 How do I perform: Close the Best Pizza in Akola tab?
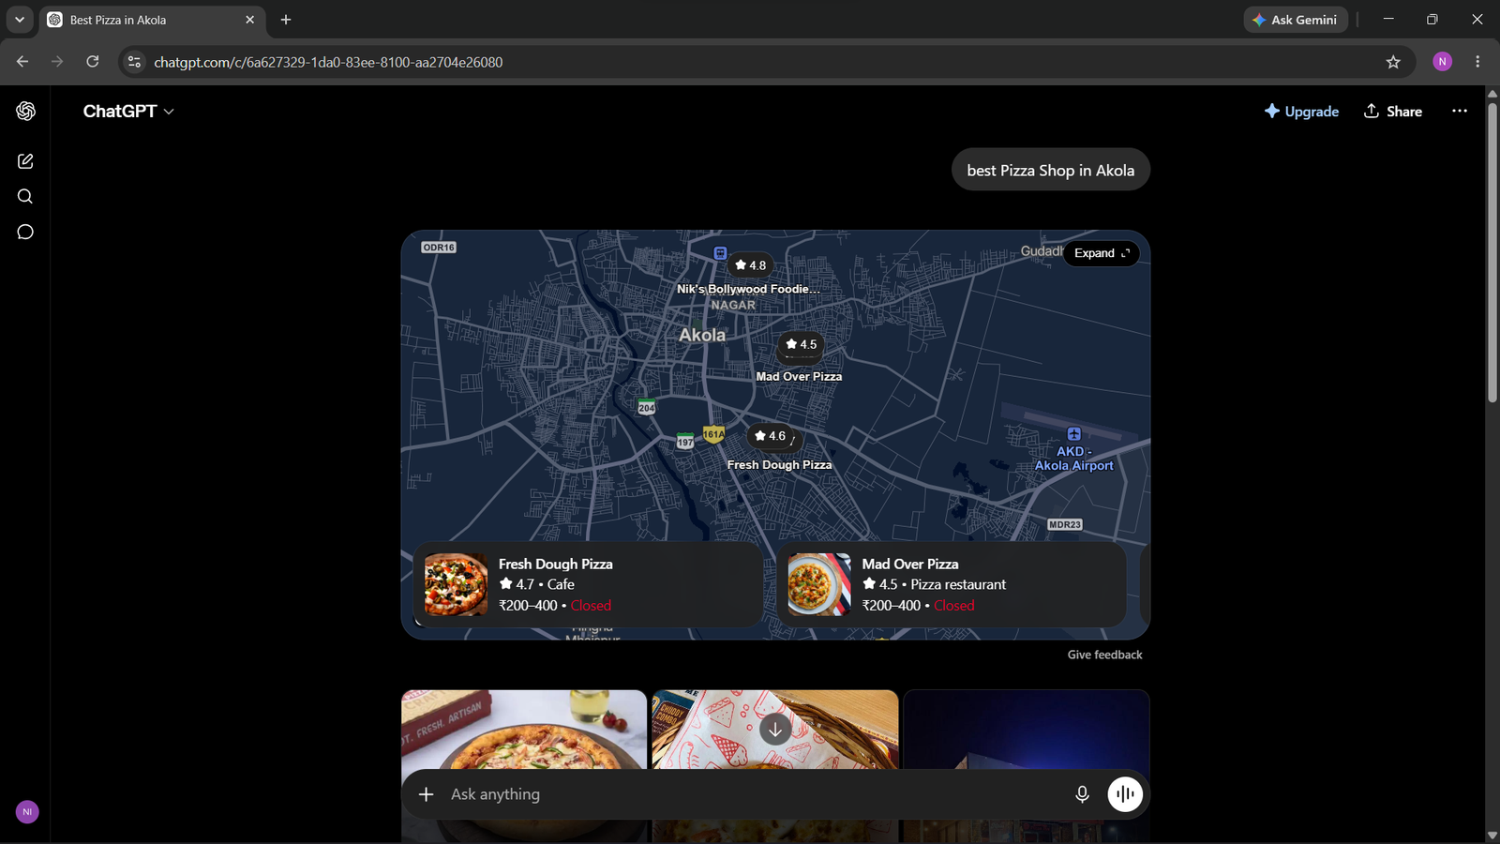(249, 20)
